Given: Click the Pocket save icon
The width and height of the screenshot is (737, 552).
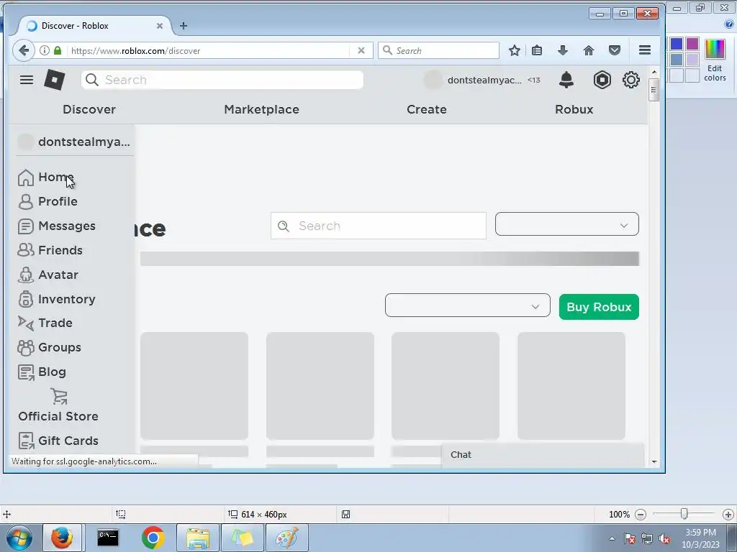Looking at the screenshot, I should pyautogui.click(x=615, y=50).
